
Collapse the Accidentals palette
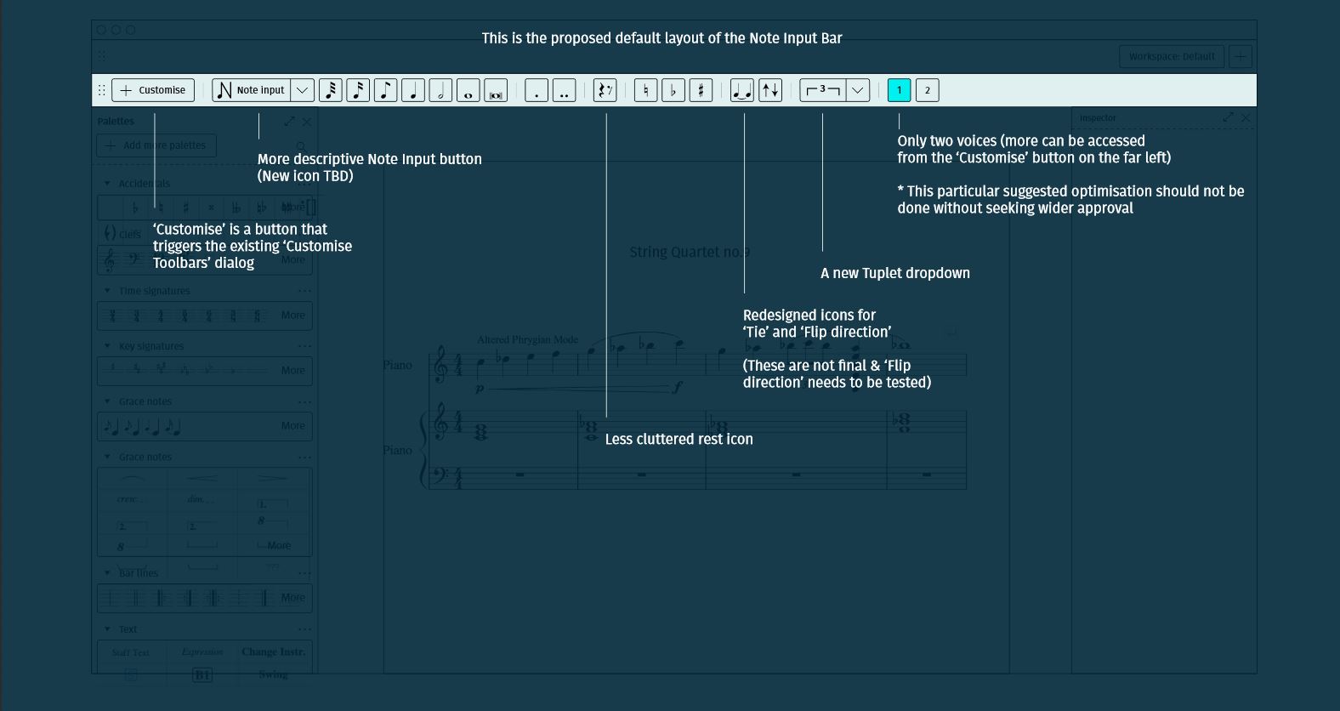pos(107,184)
